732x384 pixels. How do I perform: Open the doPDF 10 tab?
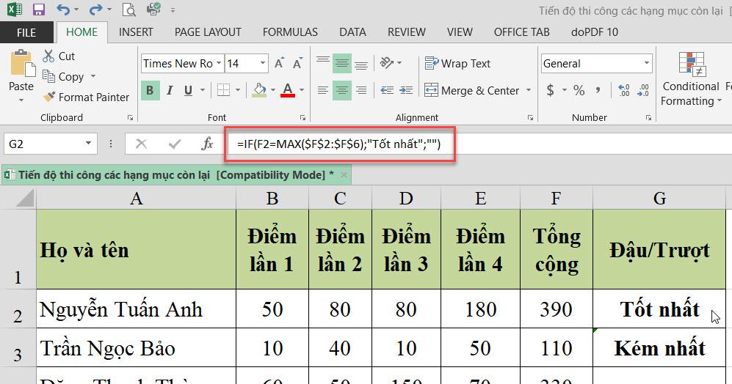tap(594, 32)
